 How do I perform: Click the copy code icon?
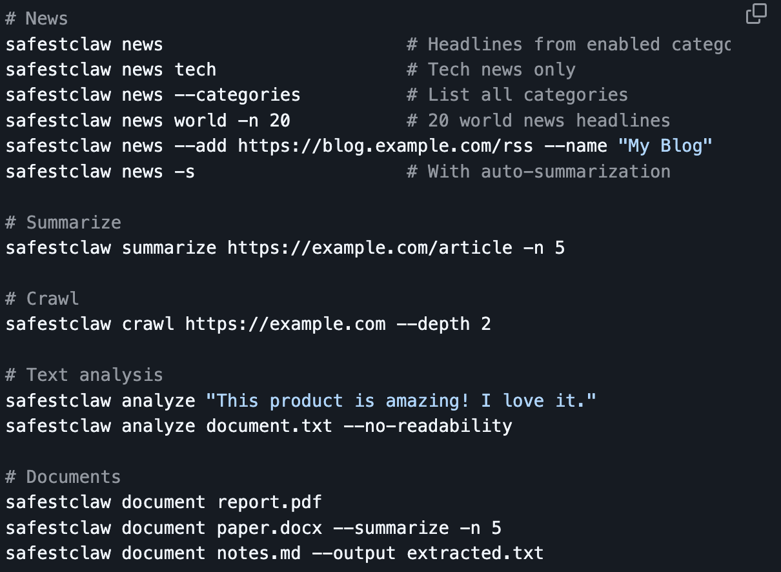pyautogui.click(x=756, y=14)
